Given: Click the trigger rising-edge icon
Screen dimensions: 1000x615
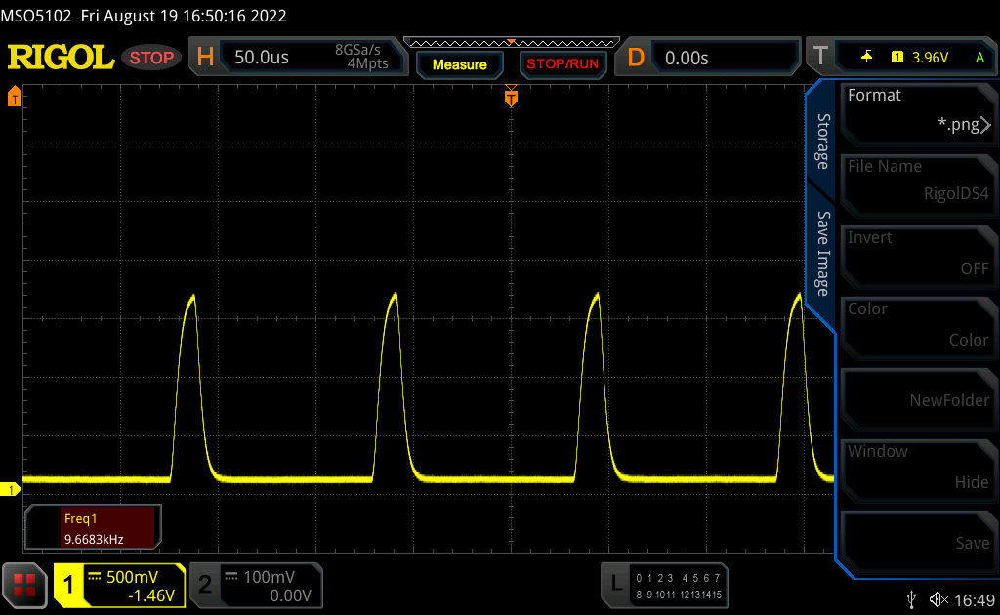Looking at the screenshot, I should [x=867, y=58].
